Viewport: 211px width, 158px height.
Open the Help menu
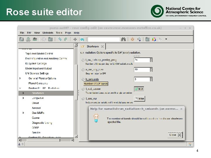(76, 33)
